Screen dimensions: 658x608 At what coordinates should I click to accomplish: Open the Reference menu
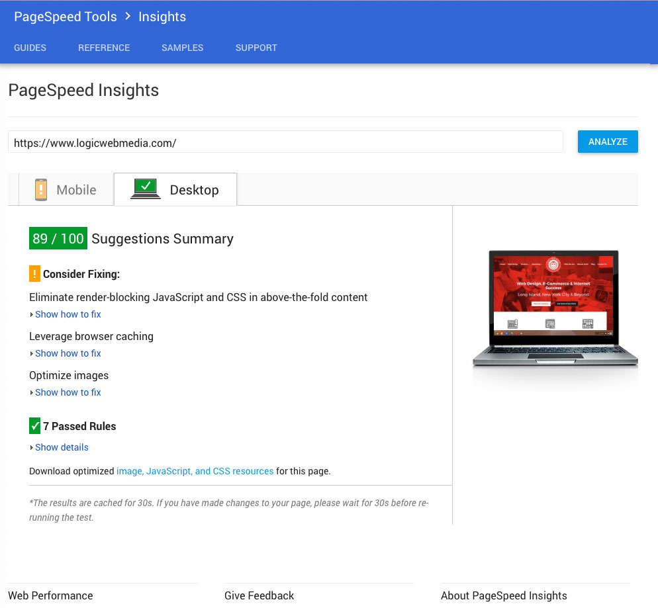click(x=104, y=48)
